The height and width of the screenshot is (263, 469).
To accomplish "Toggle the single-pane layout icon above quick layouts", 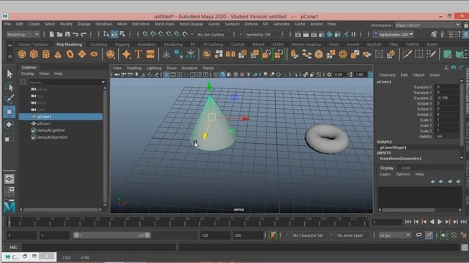I will [x=10, y=179].
